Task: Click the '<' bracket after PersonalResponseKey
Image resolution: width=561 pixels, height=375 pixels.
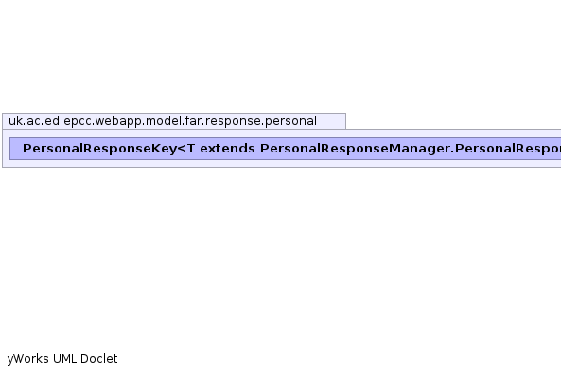Action: [x=182, y=149]
